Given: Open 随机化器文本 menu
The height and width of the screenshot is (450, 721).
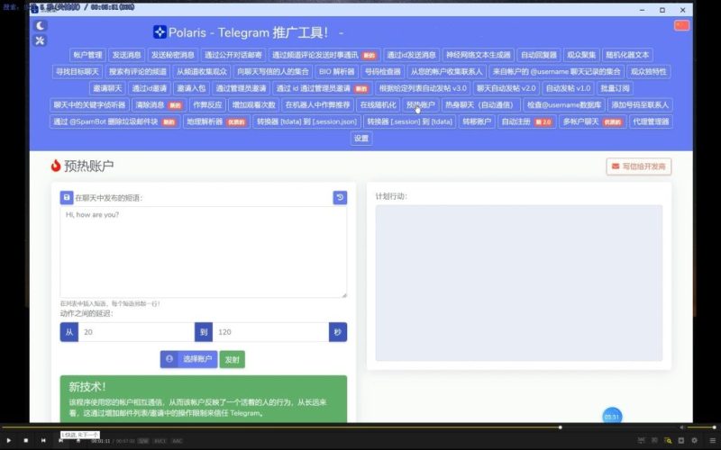Looking at the screenshot, I should pos(627,55).
